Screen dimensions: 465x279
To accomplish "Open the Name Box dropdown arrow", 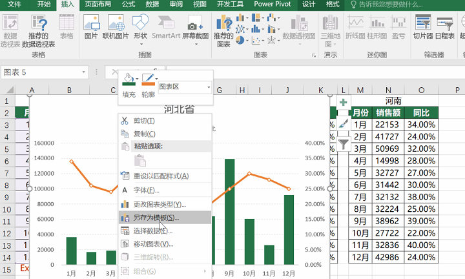I will point(82,72).
